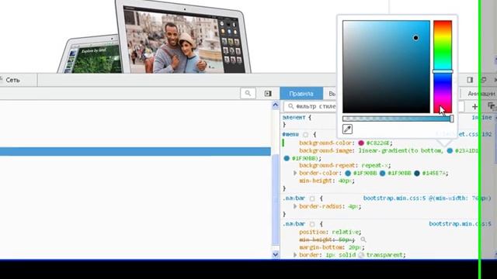Open the #145E7A border-color swatch
Viewport: 497px width, 279px height.
[x=417, y=174]
